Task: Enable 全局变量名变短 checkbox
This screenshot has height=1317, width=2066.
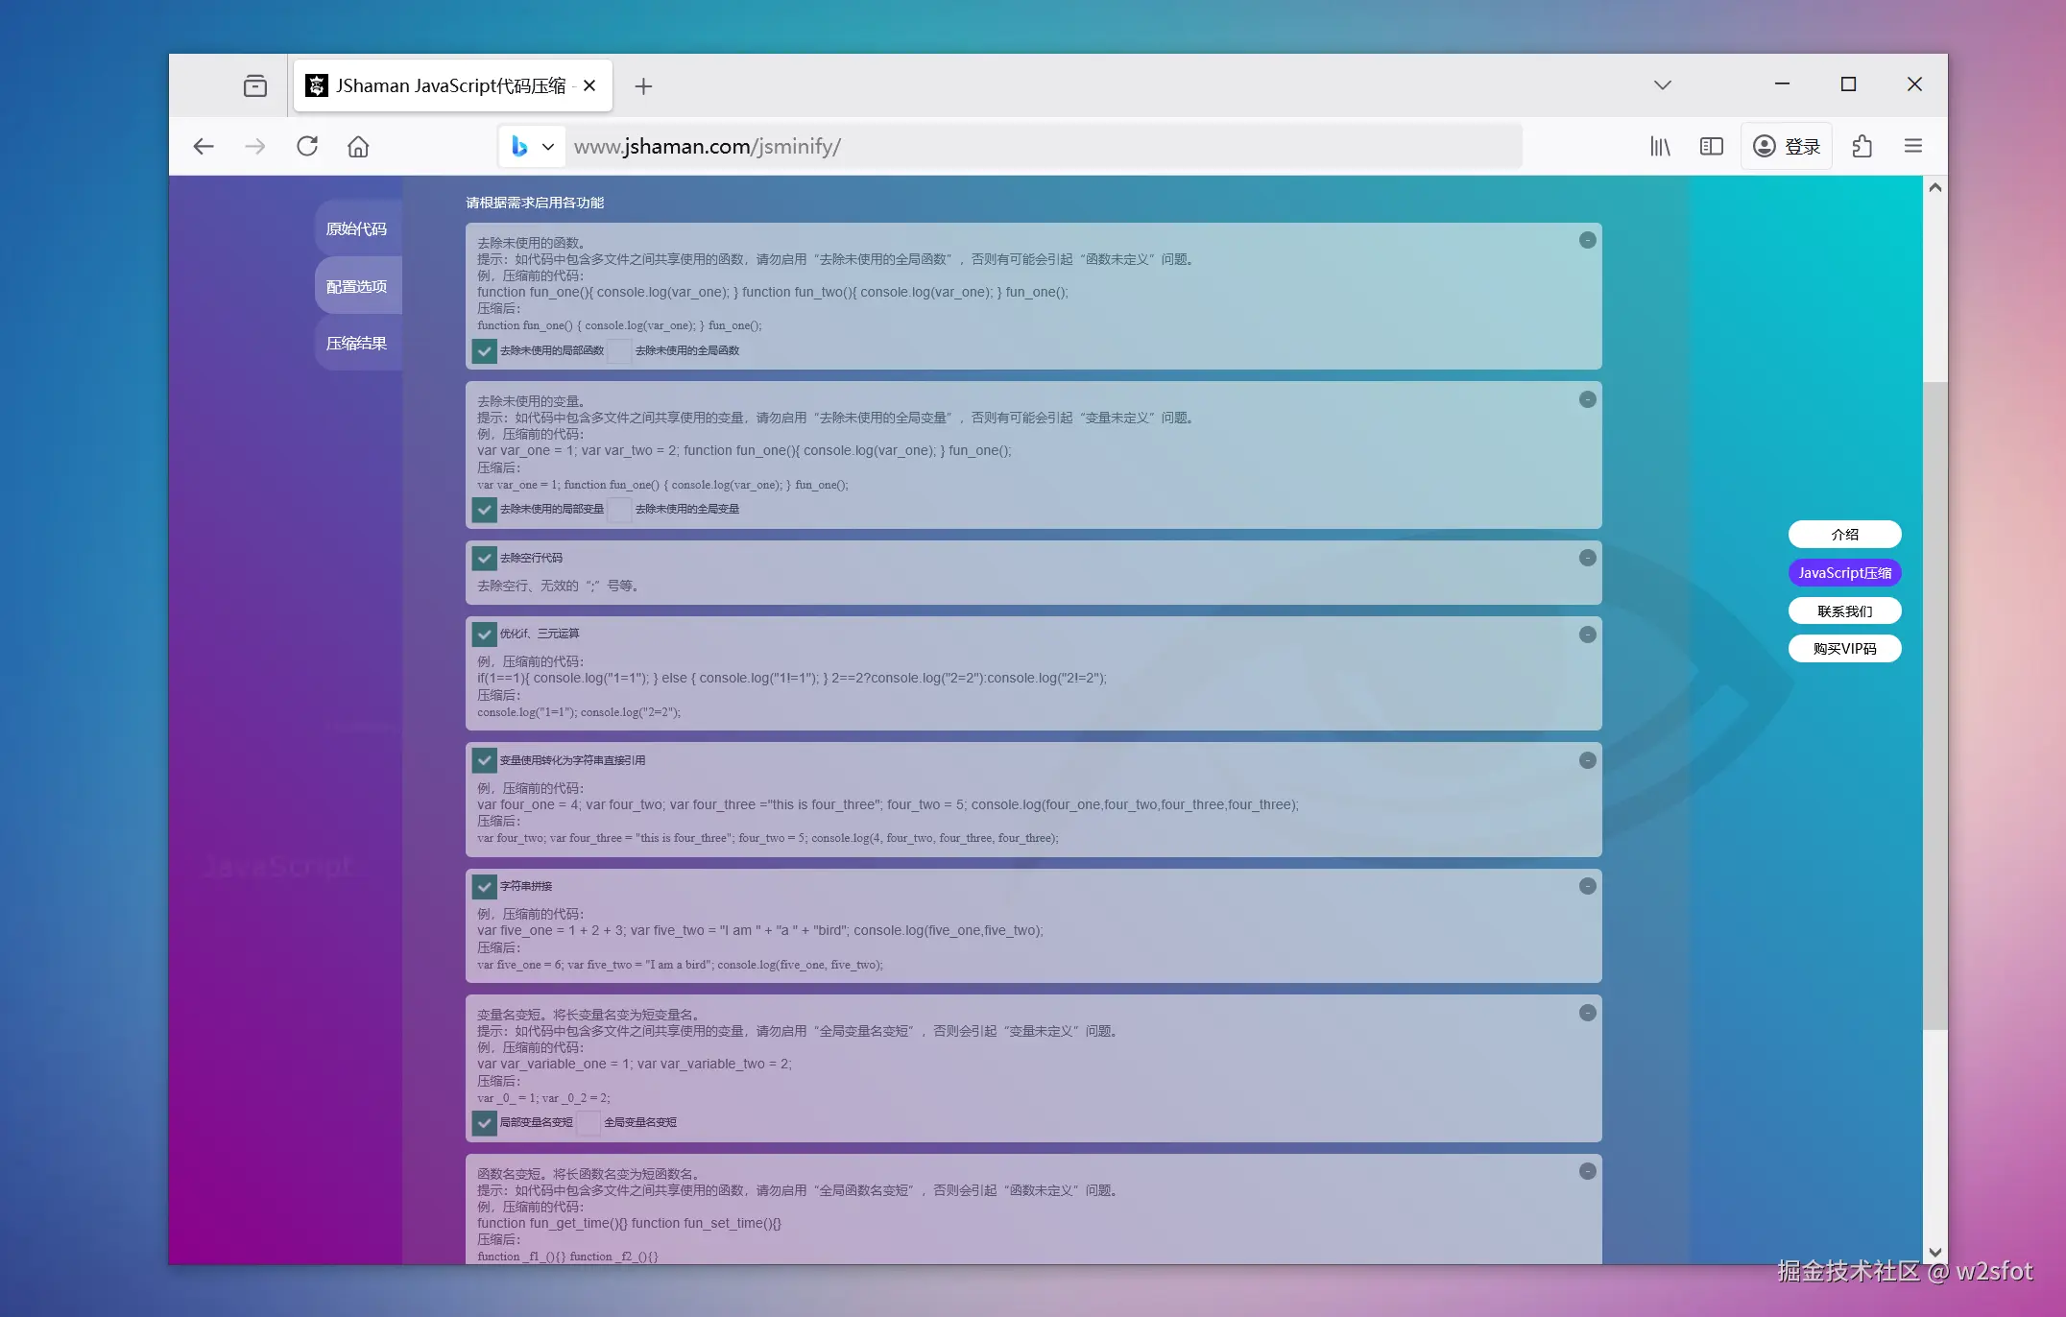Action: (589, 1123)
